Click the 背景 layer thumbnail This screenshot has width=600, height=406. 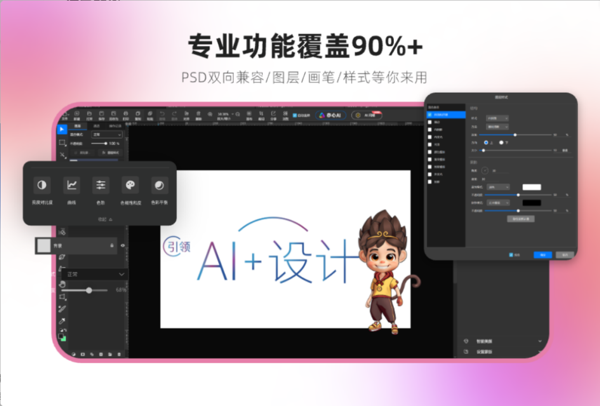click(x=44, y=245)
